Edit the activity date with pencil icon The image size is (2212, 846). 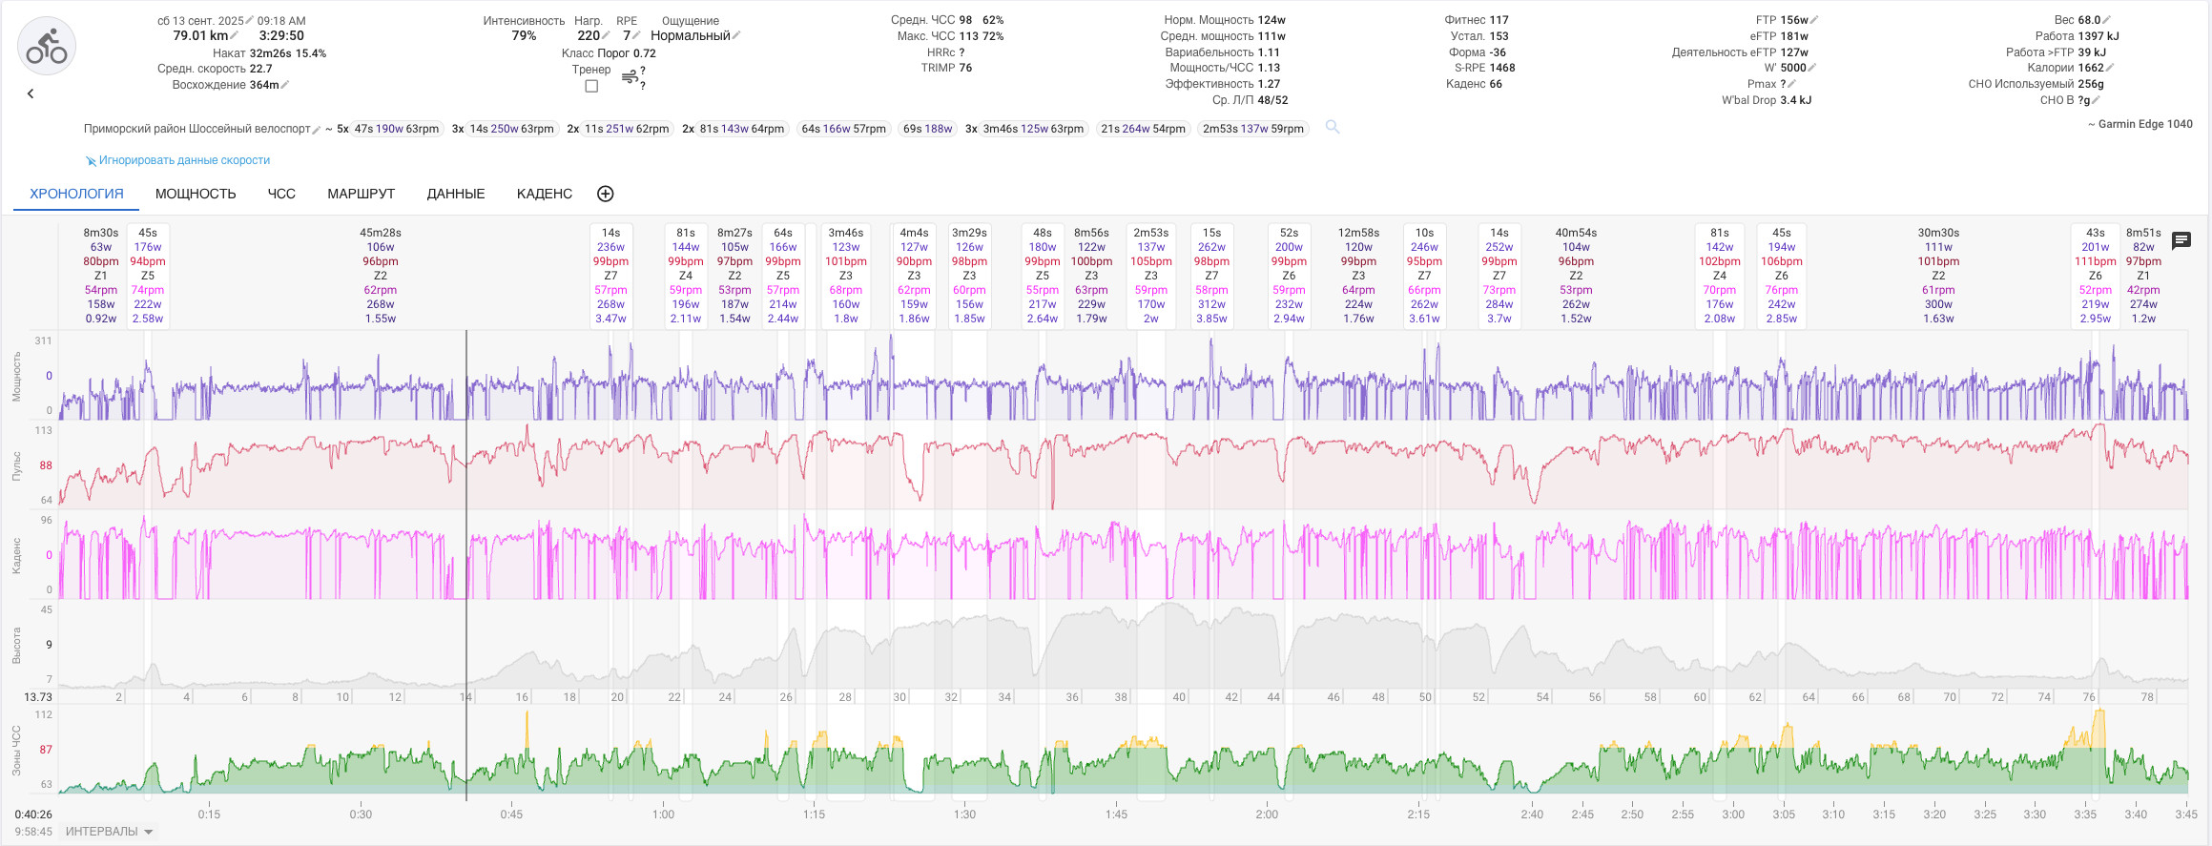250,20
